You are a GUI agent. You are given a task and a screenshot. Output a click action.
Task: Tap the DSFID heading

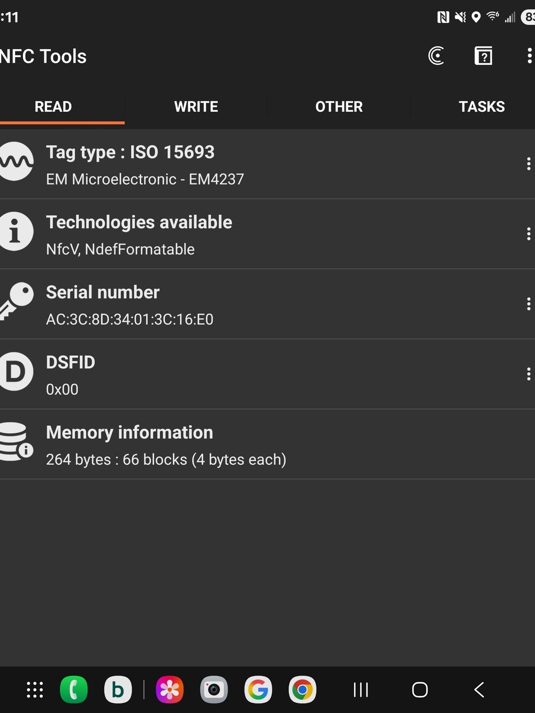click(71, 362)
